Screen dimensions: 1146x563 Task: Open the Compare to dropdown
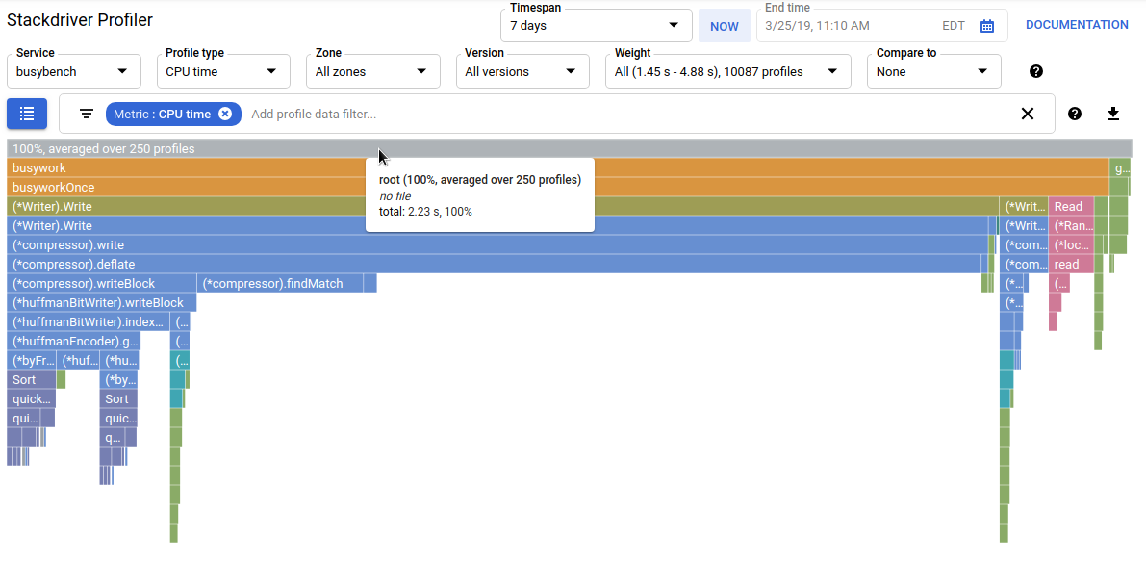933,71
